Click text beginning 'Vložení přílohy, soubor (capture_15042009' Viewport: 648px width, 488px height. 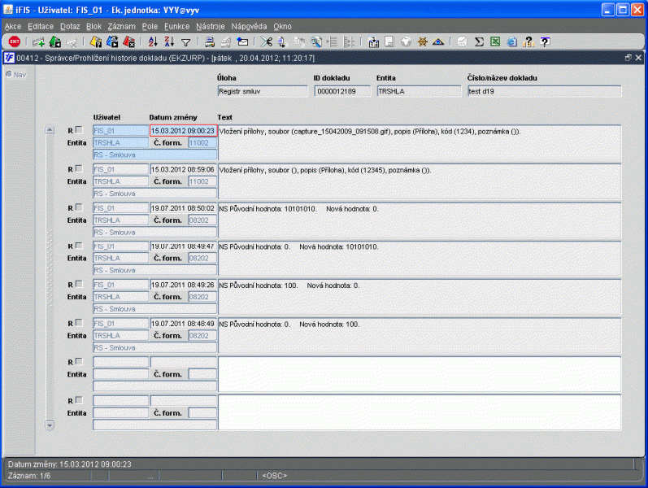pyautogui.click(x=369, y=132)
